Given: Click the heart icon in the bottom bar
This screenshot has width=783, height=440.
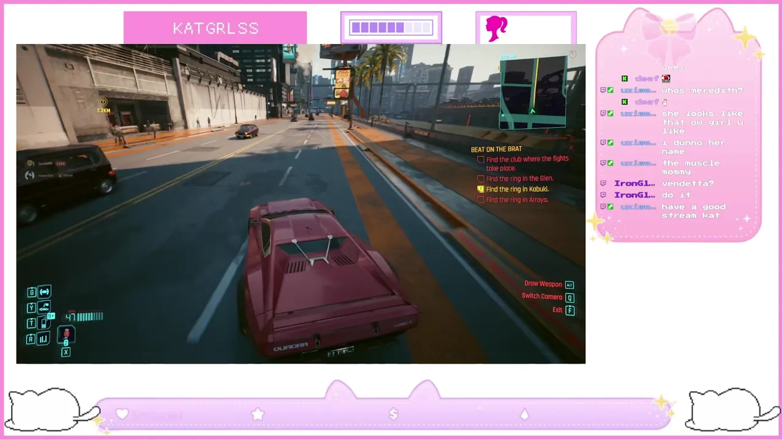Looking at the screenshot, I should tap(122, 414).
